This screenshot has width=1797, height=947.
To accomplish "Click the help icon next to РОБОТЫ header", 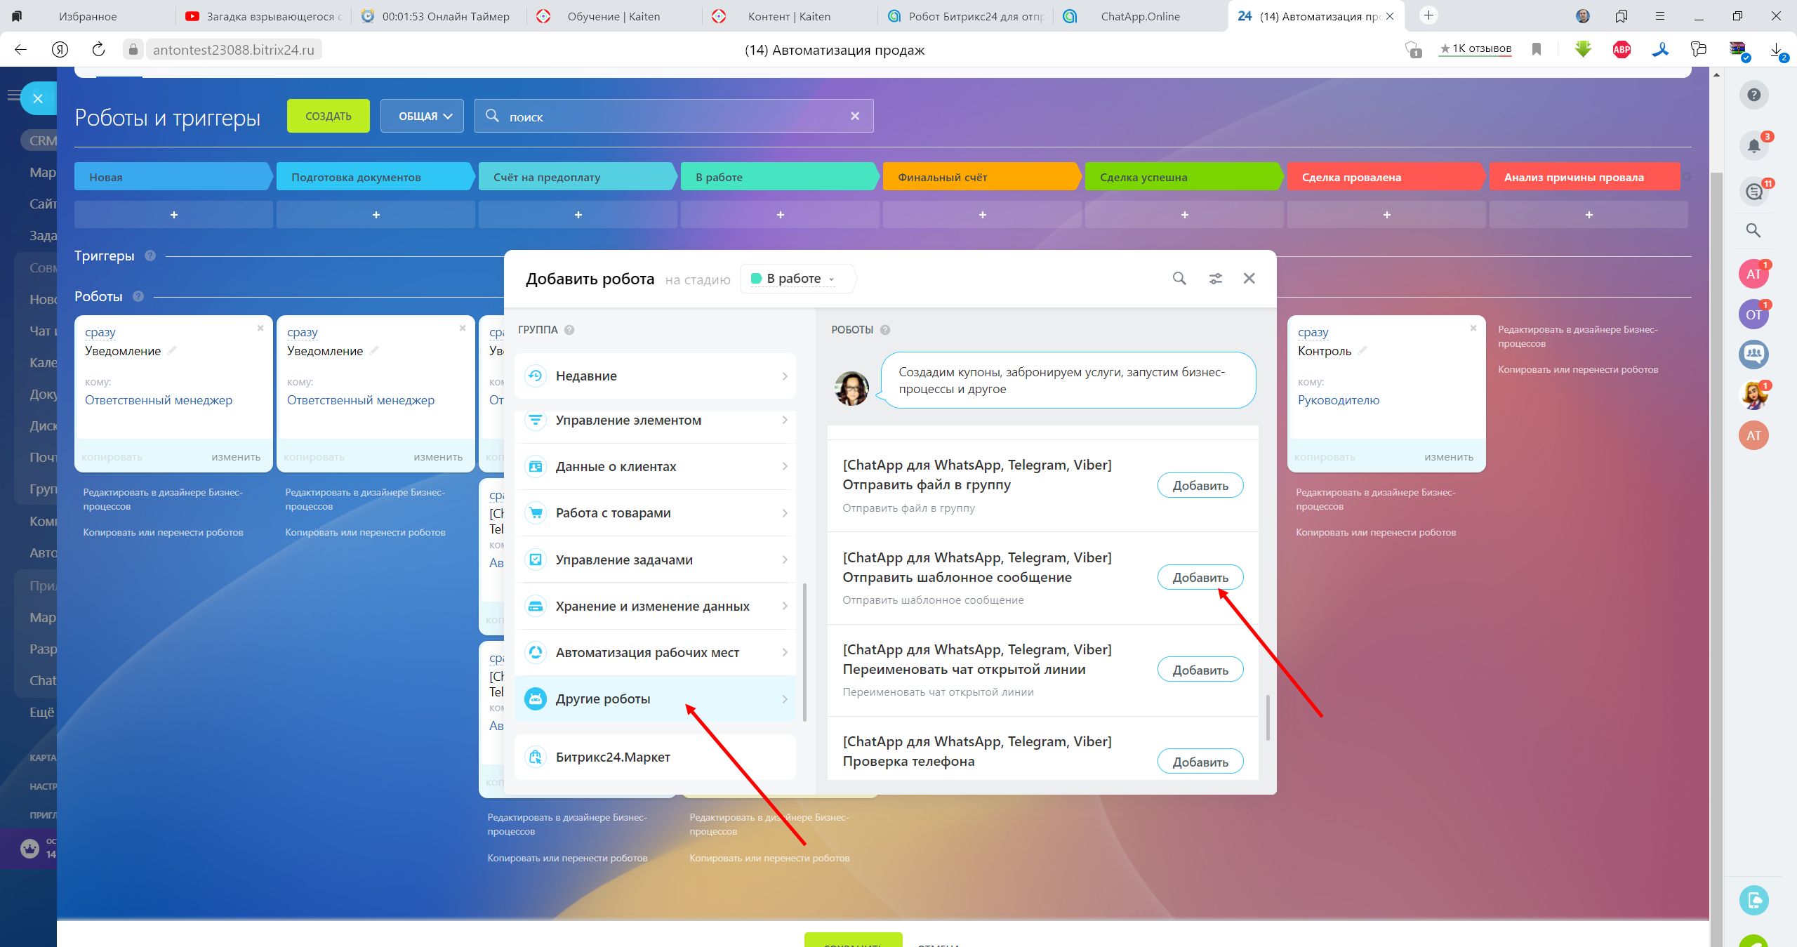I will coord(885,330).
